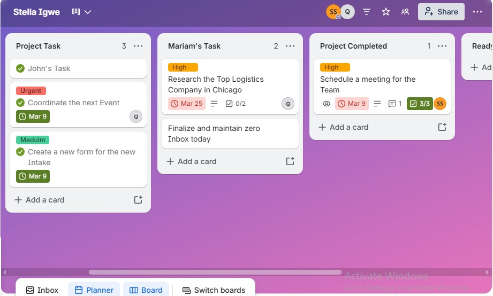Click the Meduim green label
This screenshot has height=296, width=493.
click(x=33, y=140)
